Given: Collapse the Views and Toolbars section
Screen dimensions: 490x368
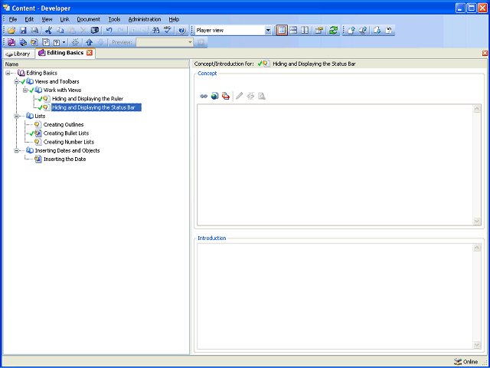Looking at the screenshot, I should (17, 82).
